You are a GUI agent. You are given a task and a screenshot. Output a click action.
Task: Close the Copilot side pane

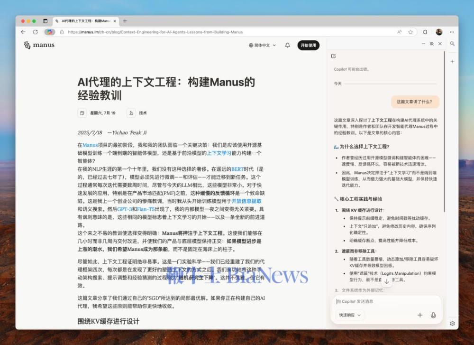(x=440, y=44)
